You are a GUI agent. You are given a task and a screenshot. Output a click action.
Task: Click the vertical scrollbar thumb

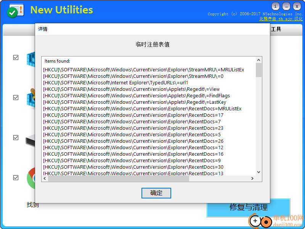tap(258, 70)
